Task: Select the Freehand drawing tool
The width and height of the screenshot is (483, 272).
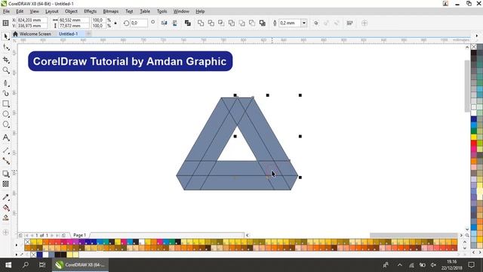Action: (5, 83)
